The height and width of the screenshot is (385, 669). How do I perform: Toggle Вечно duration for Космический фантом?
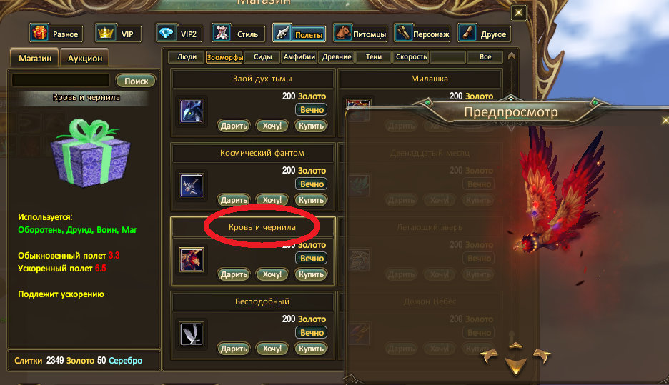pos(312,184)
